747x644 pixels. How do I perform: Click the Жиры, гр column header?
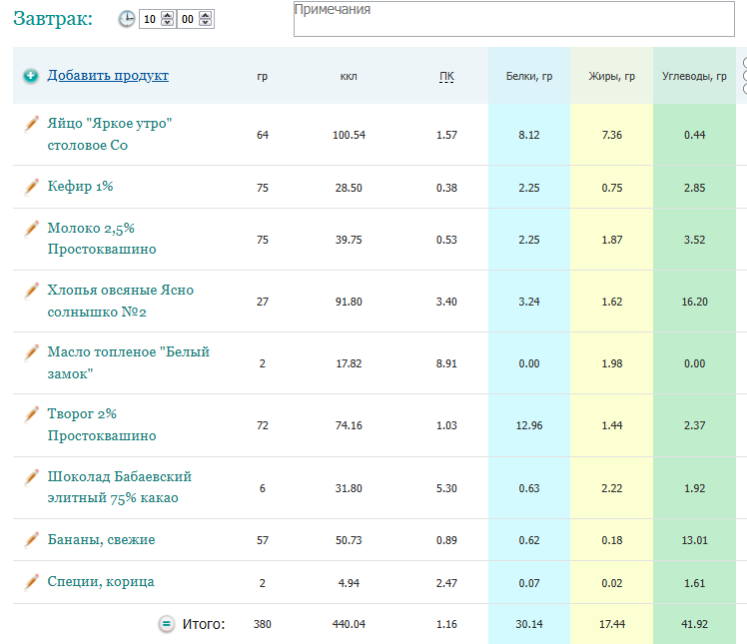point(612,76)
